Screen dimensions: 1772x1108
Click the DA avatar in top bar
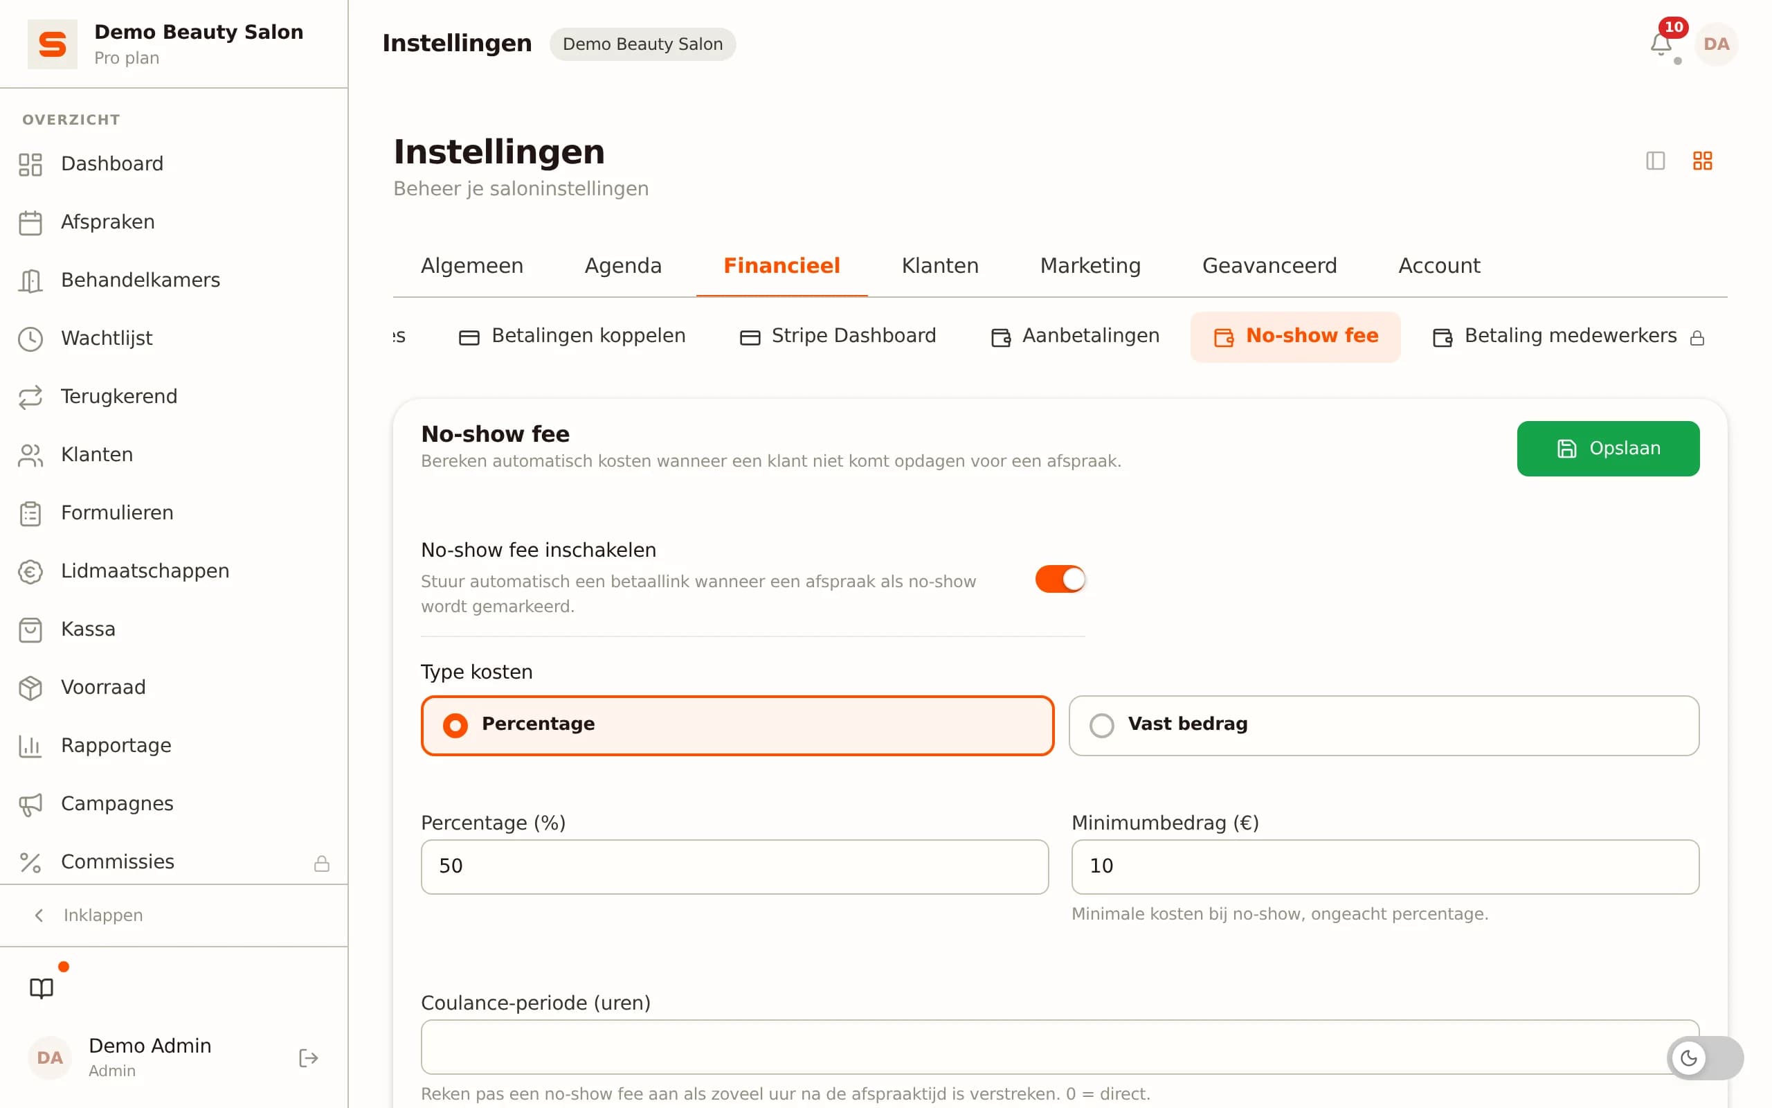(x=1716, y=44)
